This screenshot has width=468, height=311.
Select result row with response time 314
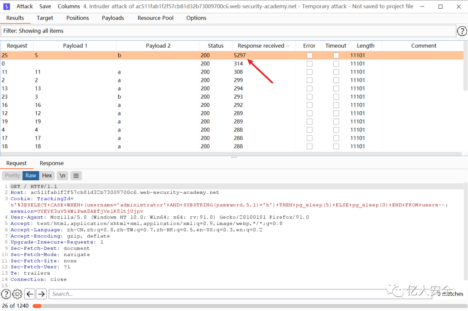pyautogui.click(x=231, y=64)
